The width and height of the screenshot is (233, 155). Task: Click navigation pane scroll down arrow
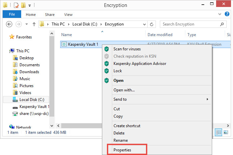pyautogui.click(x=52, y=126)
